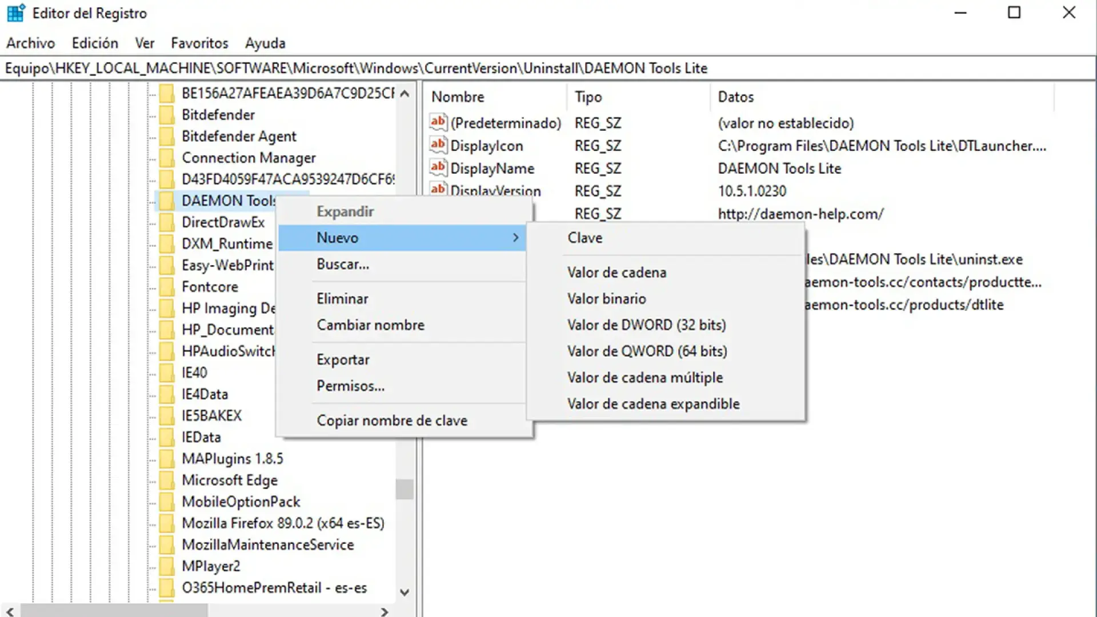Click the DisplayIcon string value icon
Screen dimensions: 1097x617
coord(438,145)
